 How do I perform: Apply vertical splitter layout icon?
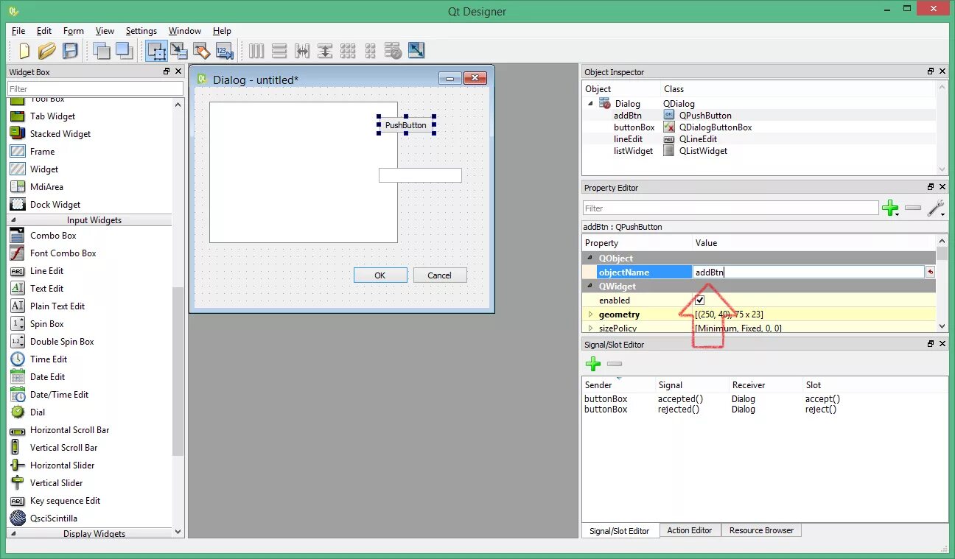click(325, 51)
